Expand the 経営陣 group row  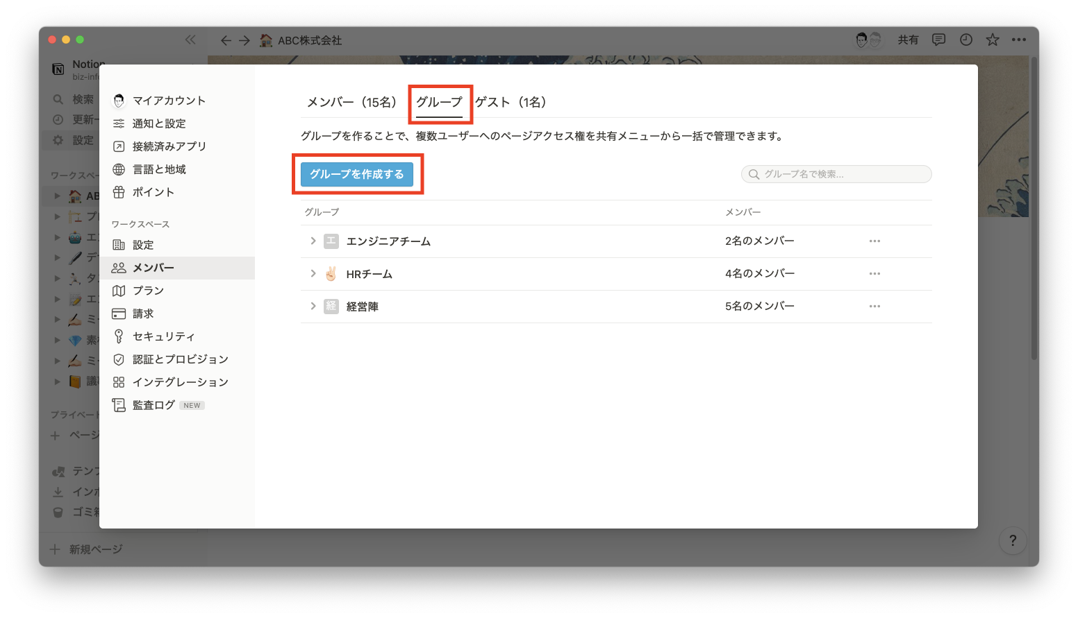click(313, 306)
